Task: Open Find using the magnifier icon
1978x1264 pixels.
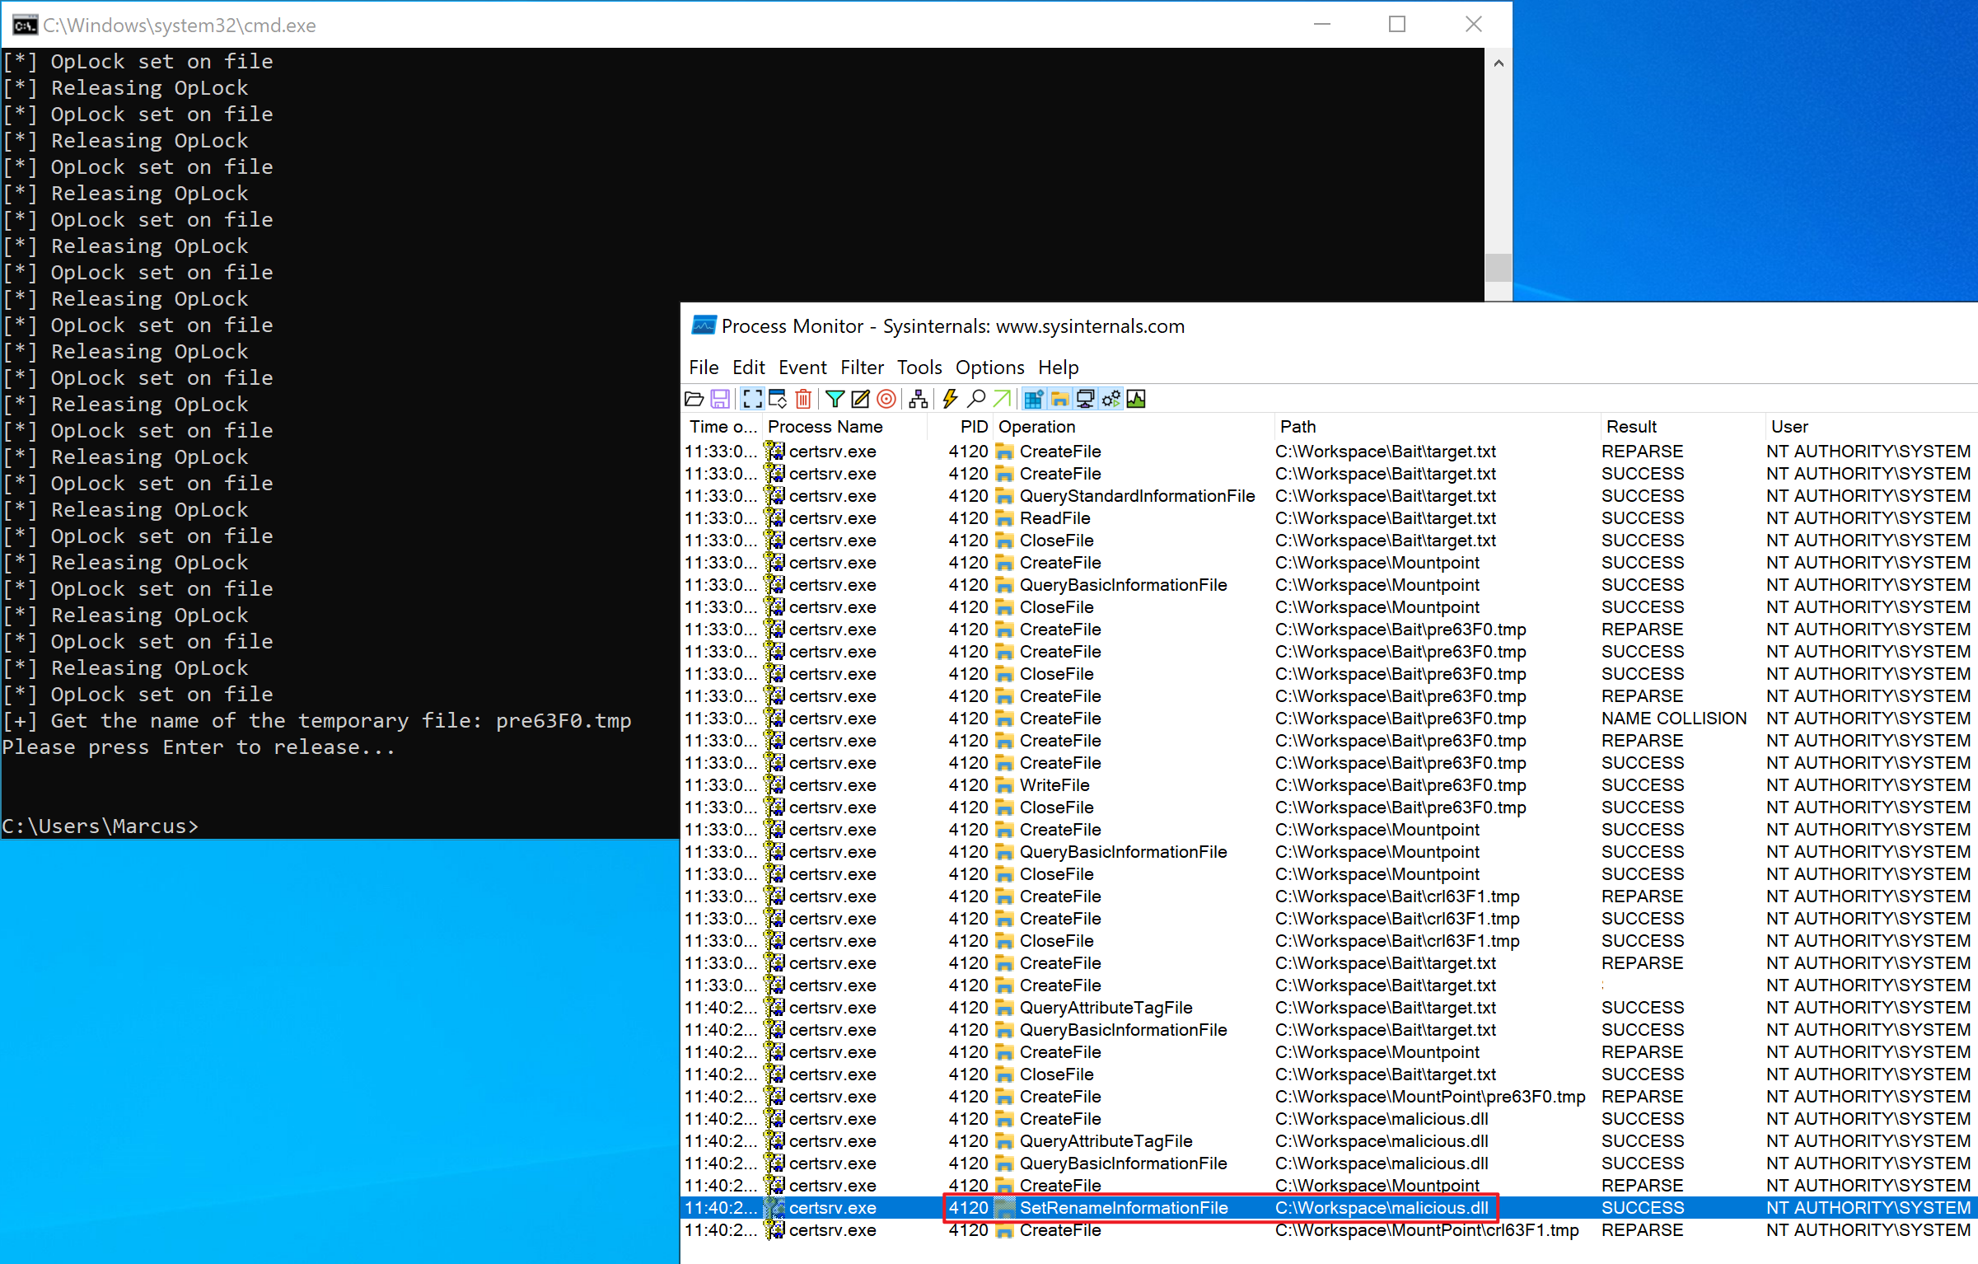Action: tap(976, 400)
